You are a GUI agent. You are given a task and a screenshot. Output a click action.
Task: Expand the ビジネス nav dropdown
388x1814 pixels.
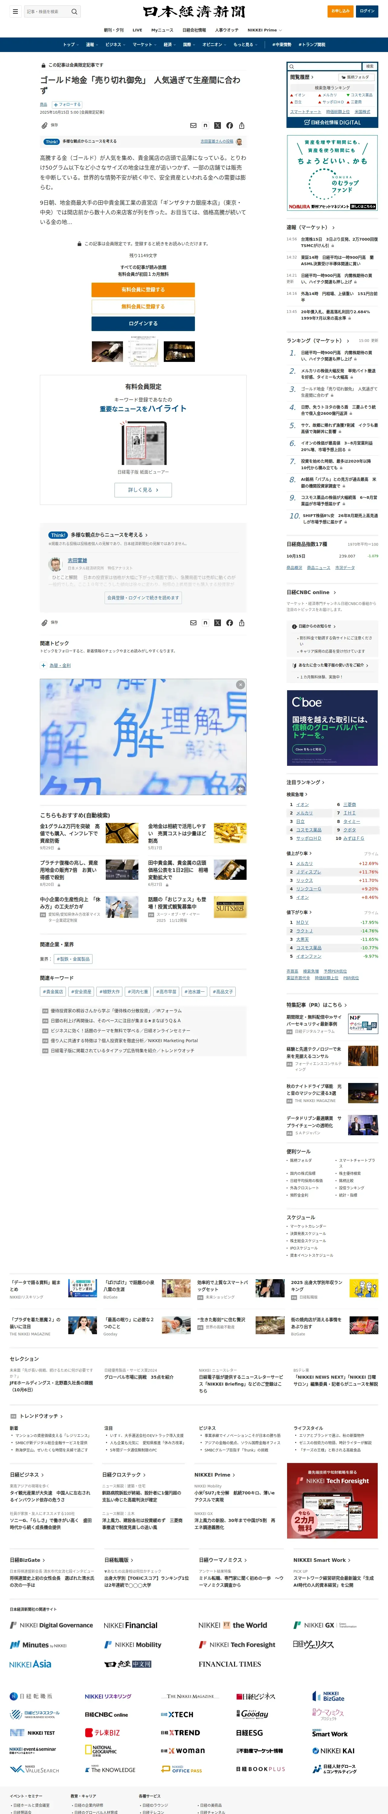click(115, 44)
